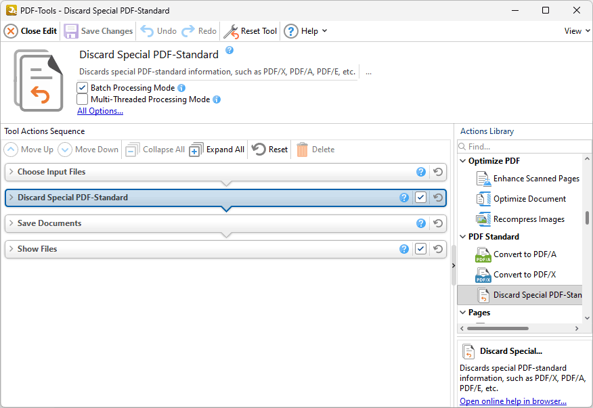
Task: Reset the Discard Special PDF-Standard step
Action: click(x=438, y=198)
